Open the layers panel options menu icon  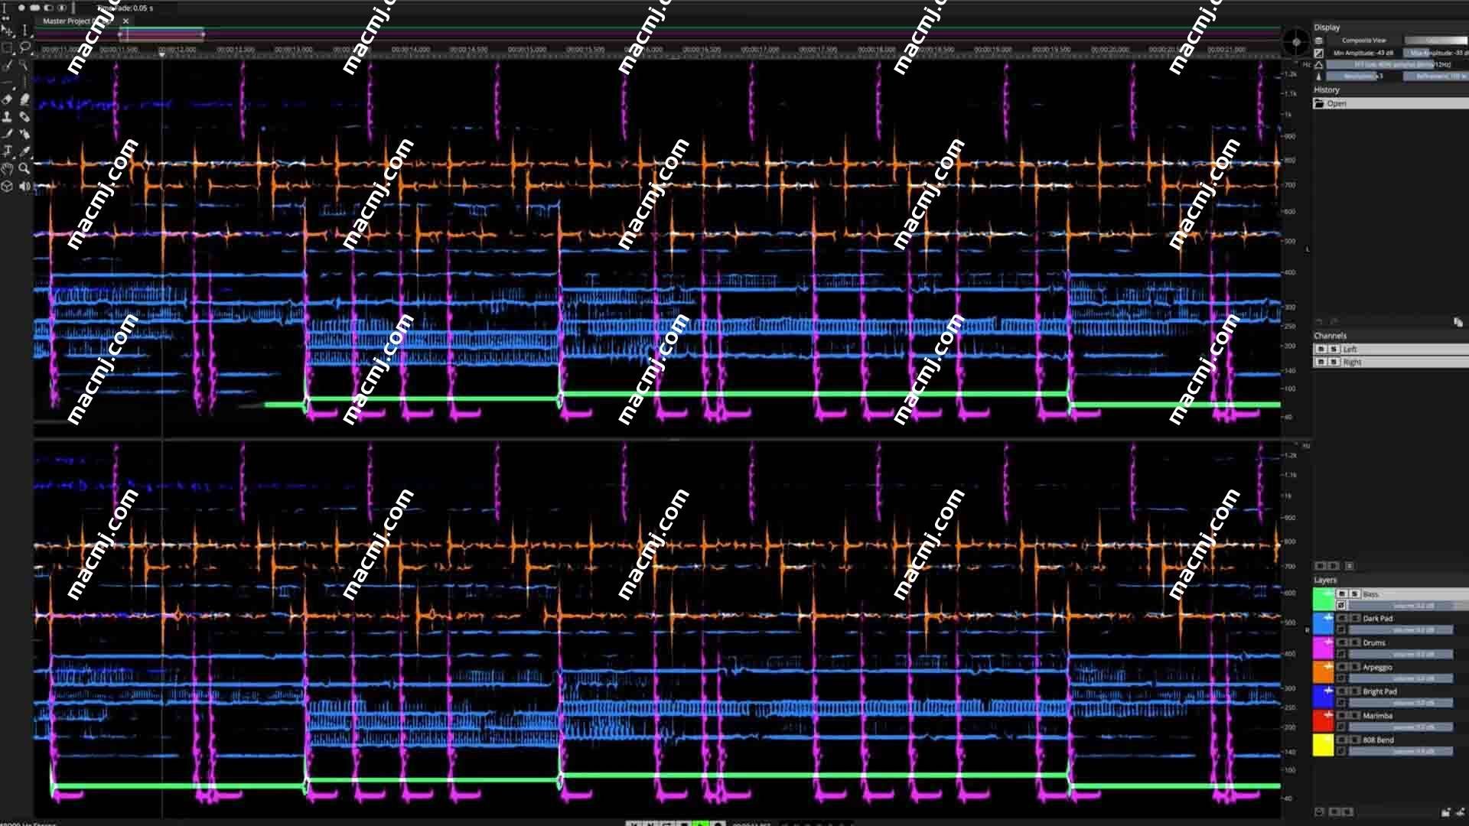click(x=1350, y=566)
